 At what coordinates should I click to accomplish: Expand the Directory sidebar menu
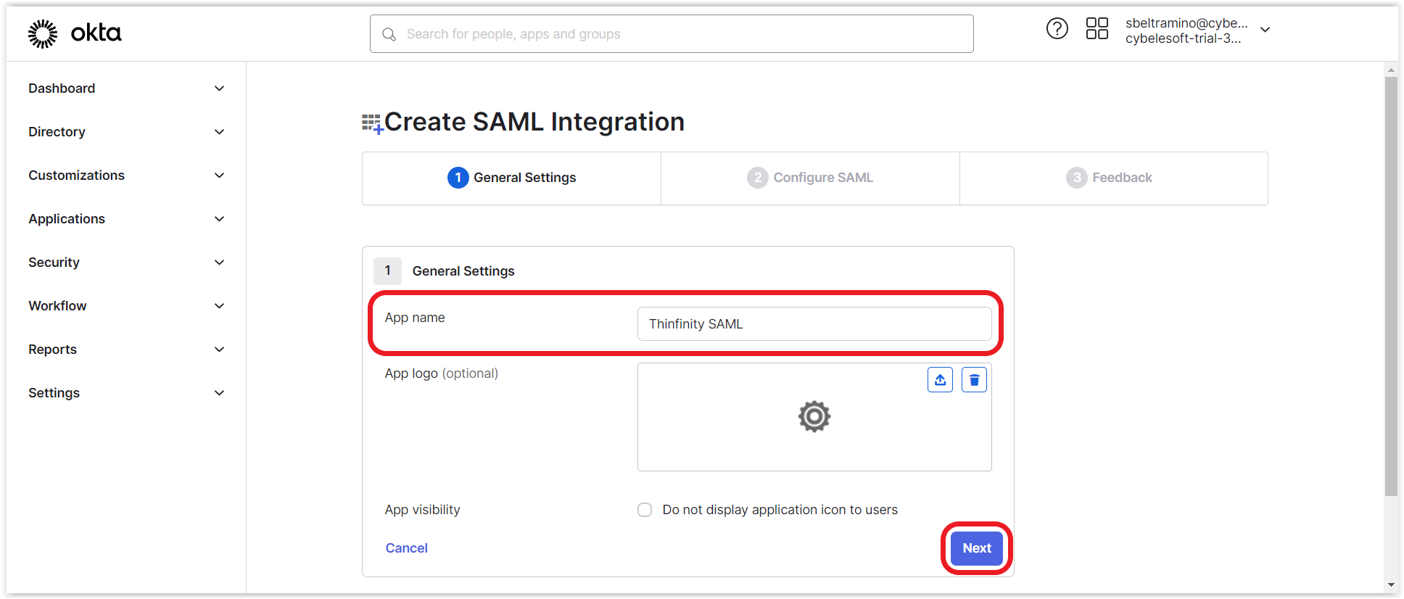click(x=126, y=132)
